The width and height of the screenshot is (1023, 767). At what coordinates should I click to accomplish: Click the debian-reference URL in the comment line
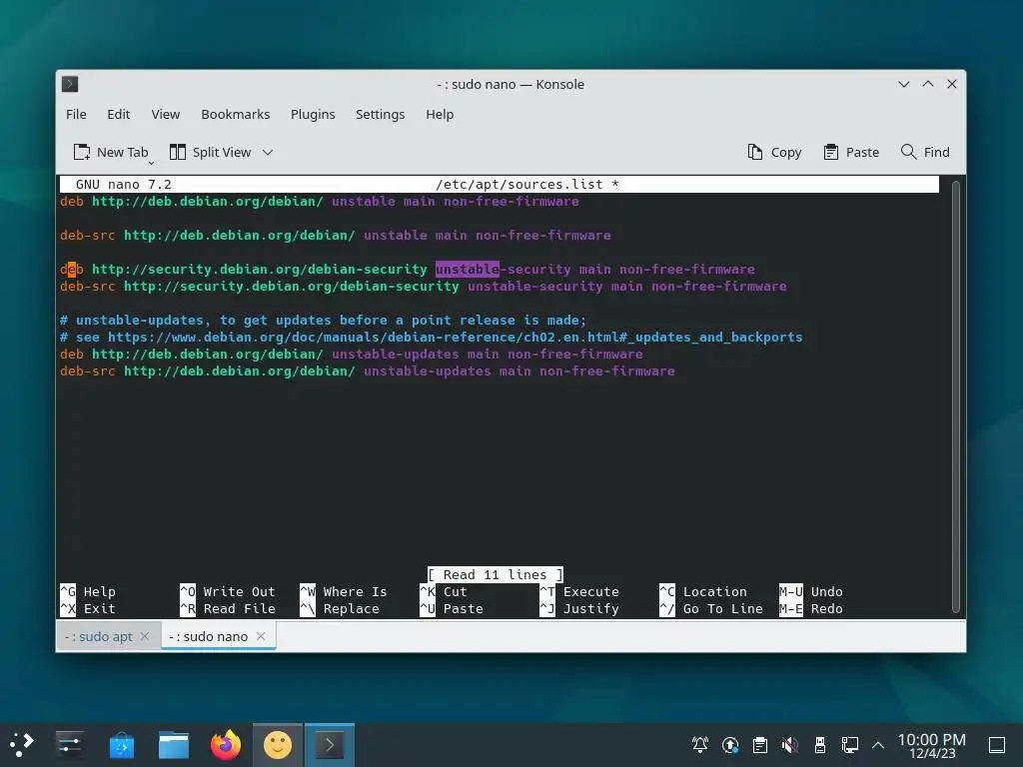[456, 337]
